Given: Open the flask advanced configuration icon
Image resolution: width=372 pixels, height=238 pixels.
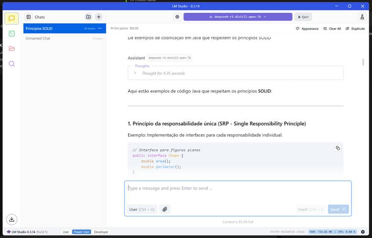Looking at the screenshot, I should (362, 17).
